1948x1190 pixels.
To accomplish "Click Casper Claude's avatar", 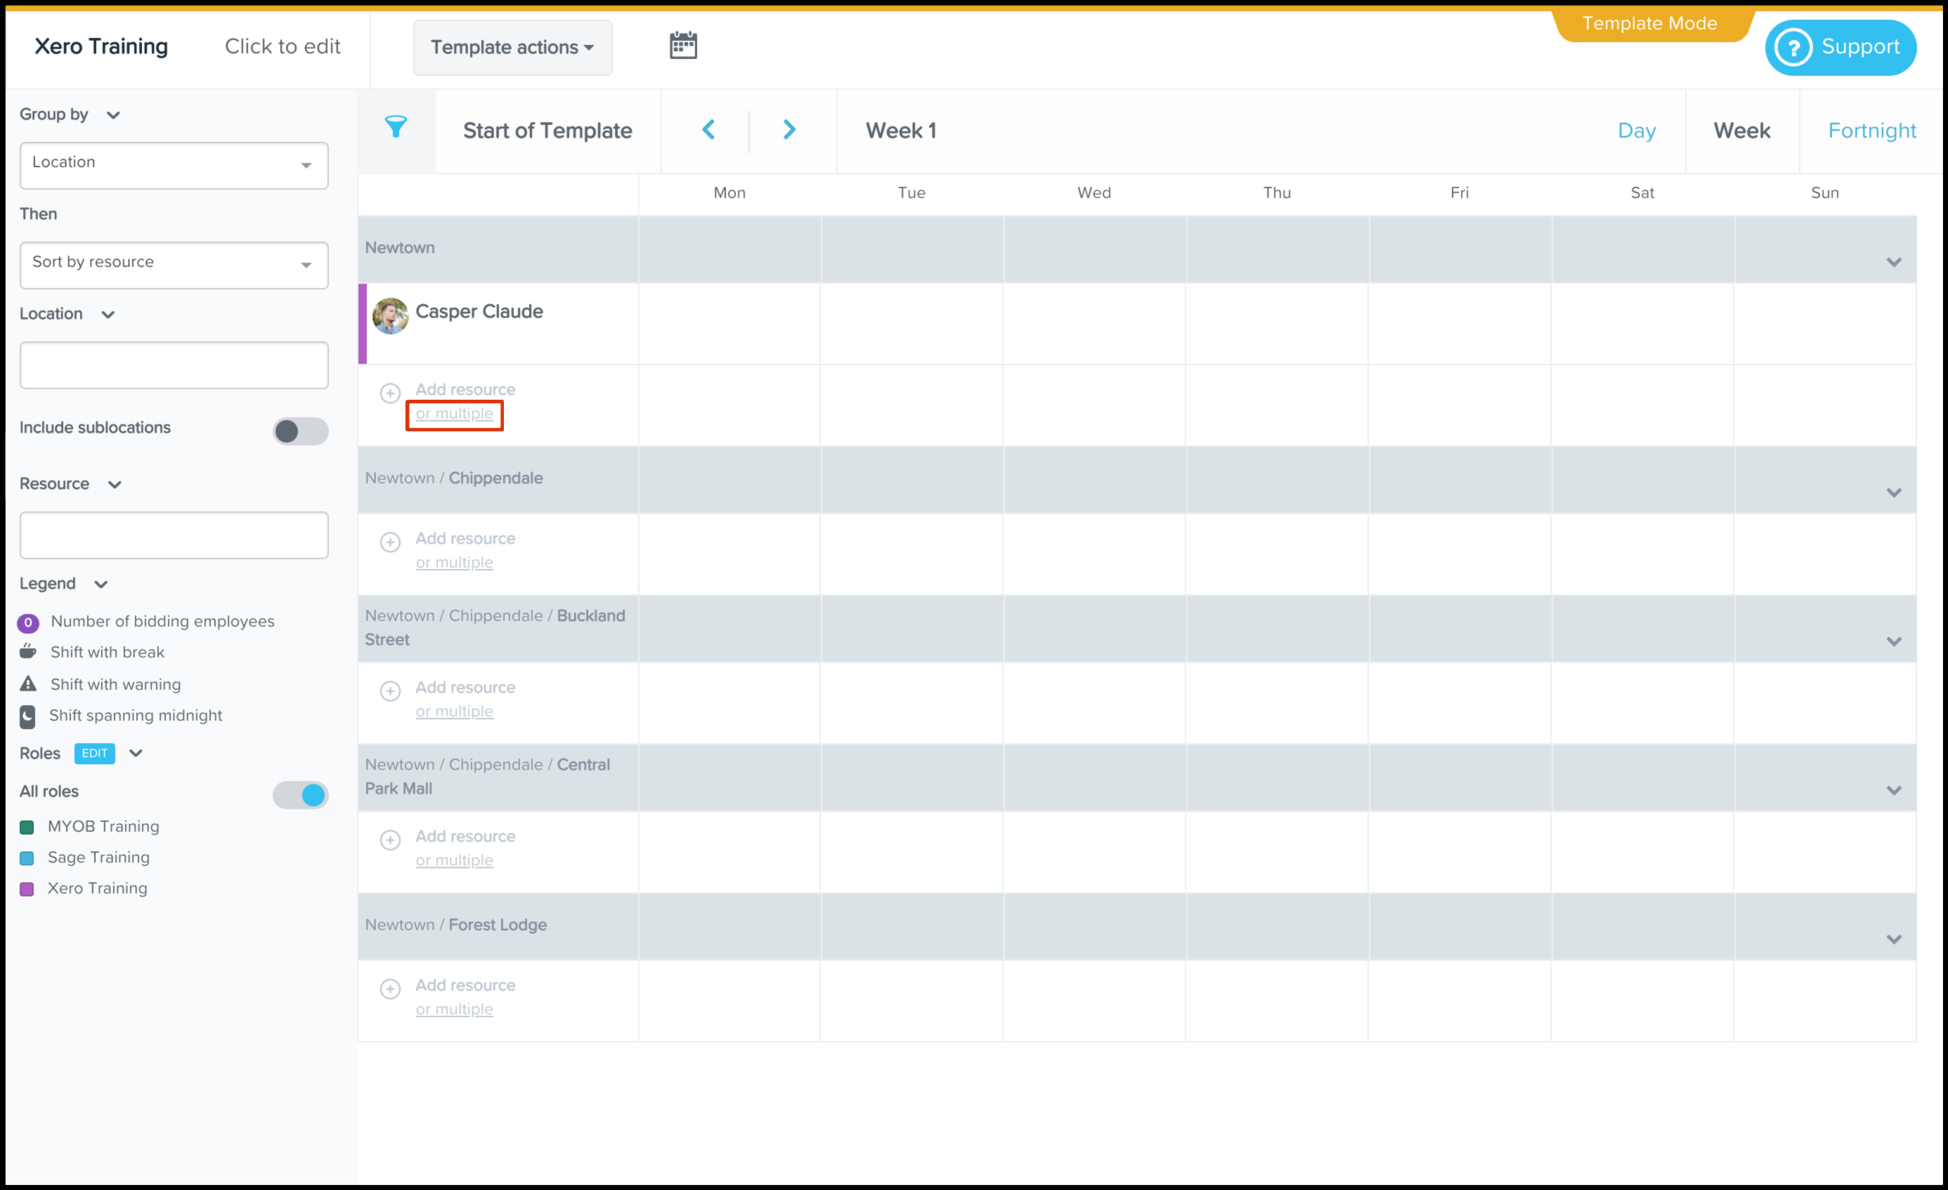I will [x=390, y=316].
